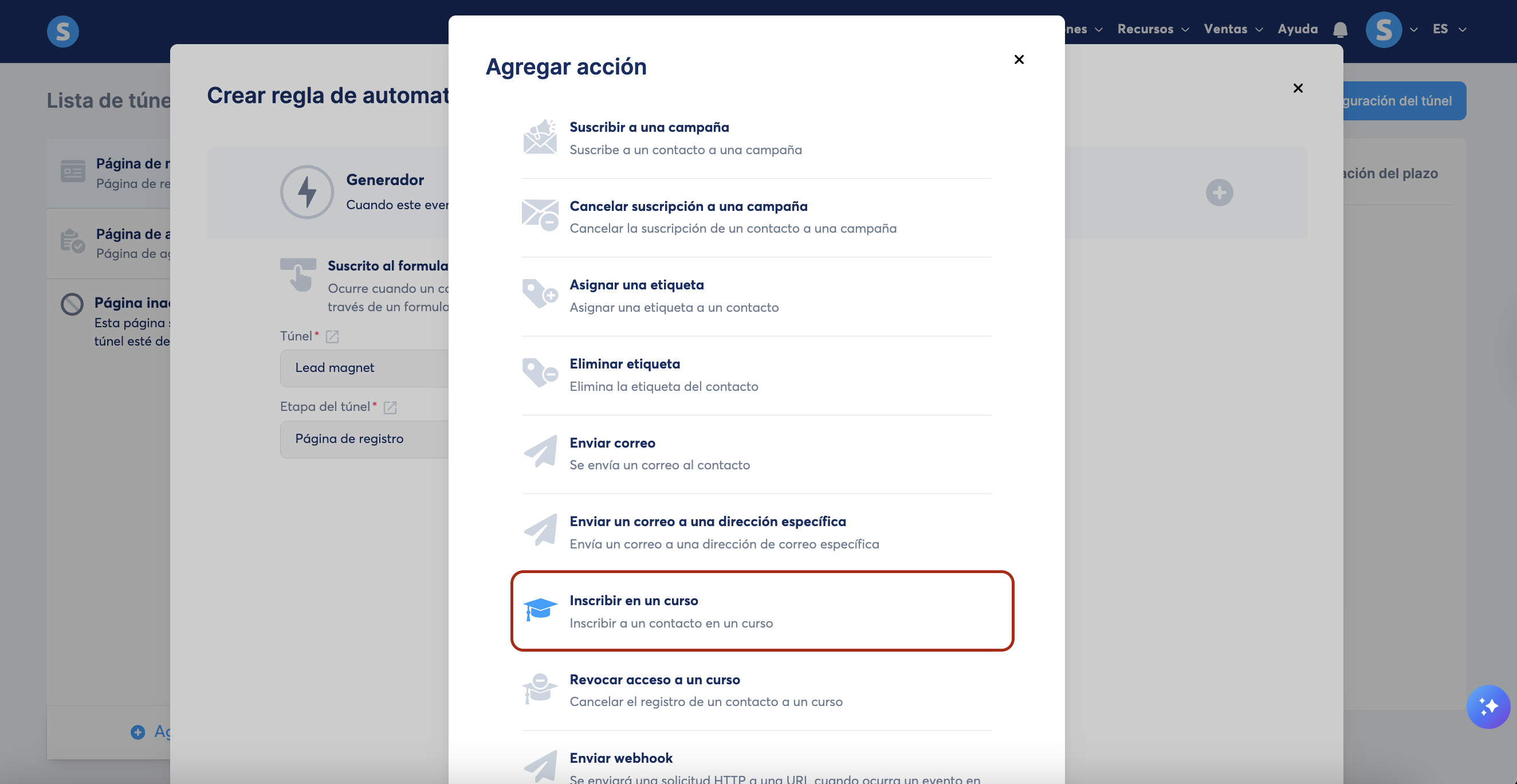
Task: Click the Asignar una etiqueta tag icon
Action: (540, 295)
